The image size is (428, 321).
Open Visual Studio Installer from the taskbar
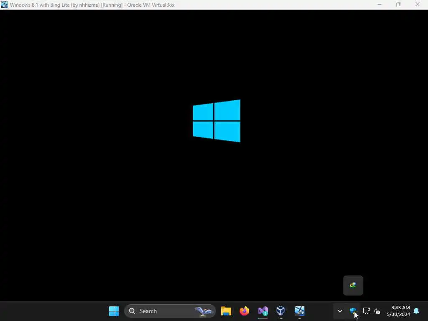point(263,311)
